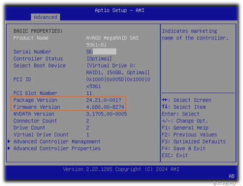Click the Select Item key hint
Screen dimensions: 243x186
pyautogui.click(x=184, y=107)
